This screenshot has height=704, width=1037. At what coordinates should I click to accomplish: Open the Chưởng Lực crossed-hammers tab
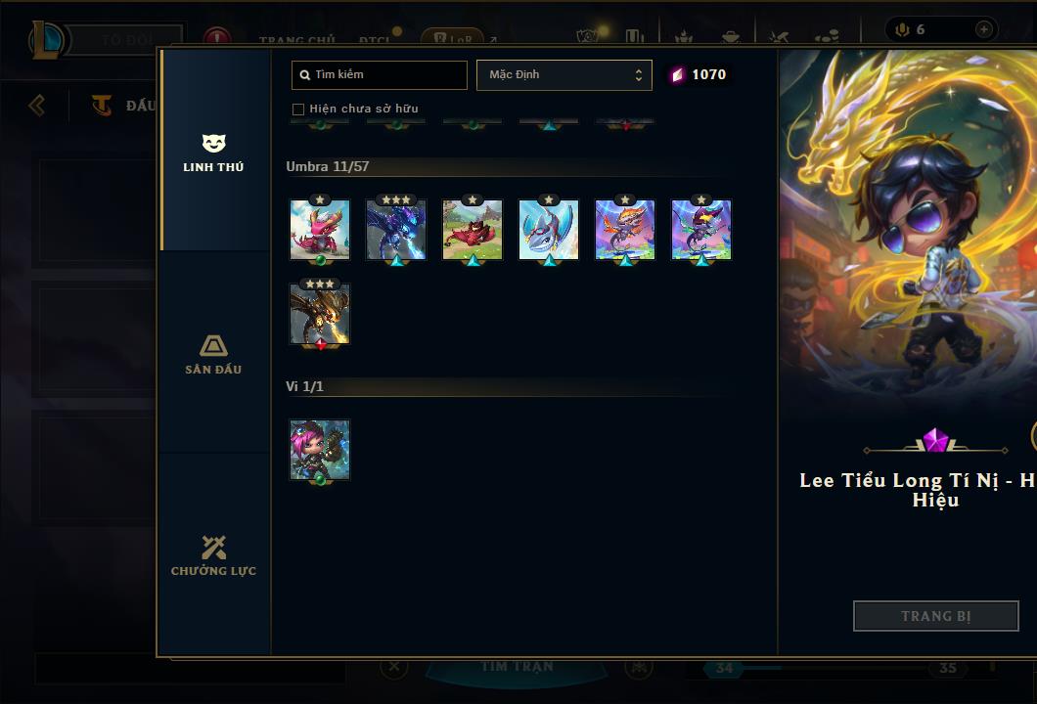[213, 556]
